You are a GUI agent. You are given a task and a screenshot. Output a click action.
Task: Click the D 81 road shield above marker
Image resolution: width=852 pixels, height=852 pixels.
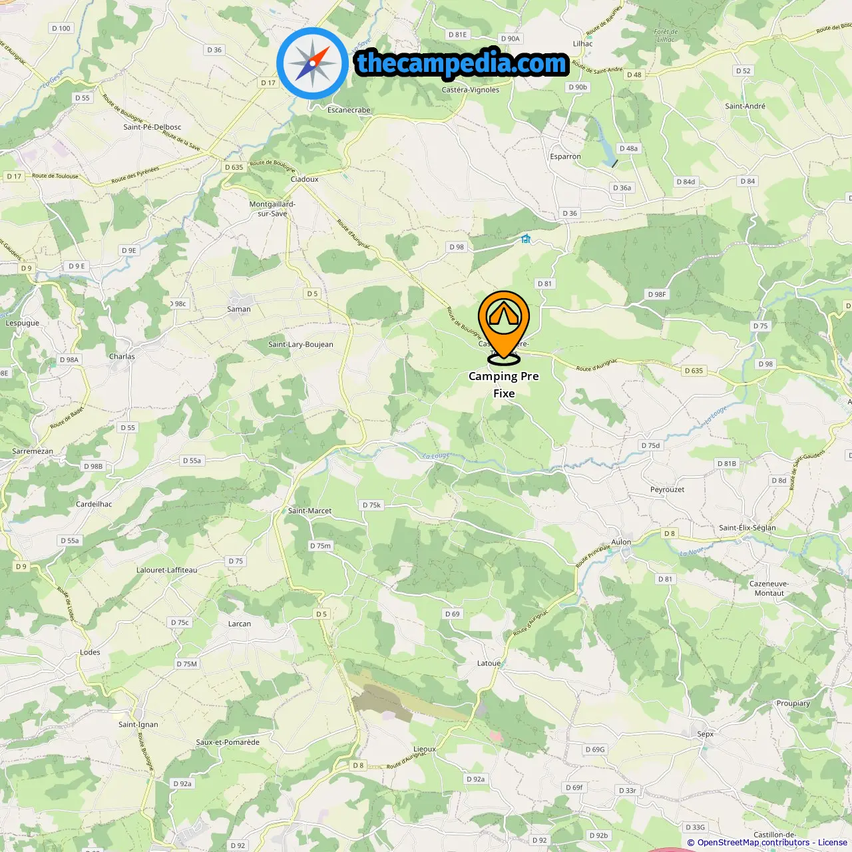(544, 284)
